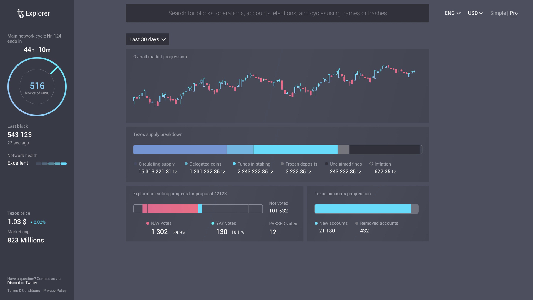Select the Pro view mode
The image size is (533, 300).
[514, 13]
